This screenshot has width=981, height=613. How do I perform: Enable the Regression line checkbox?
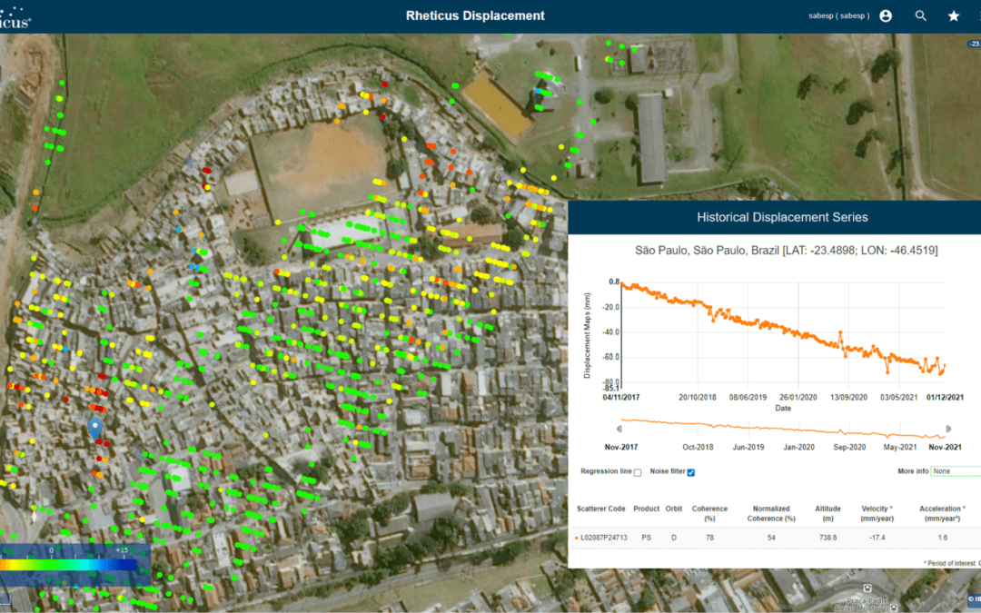pos(638,472)
